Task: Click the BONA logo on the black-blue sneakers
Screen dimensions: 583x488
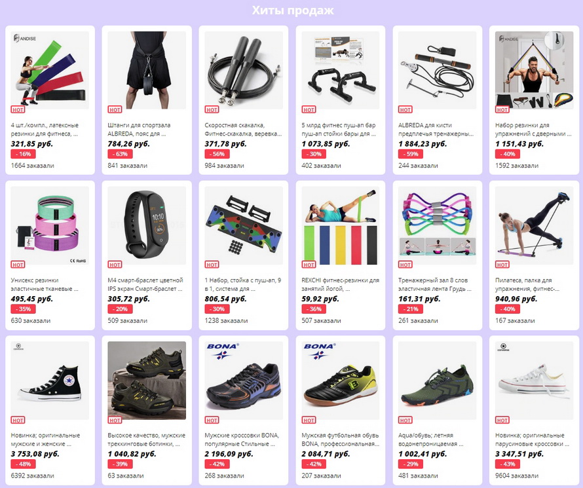Action: click(222, 351)
